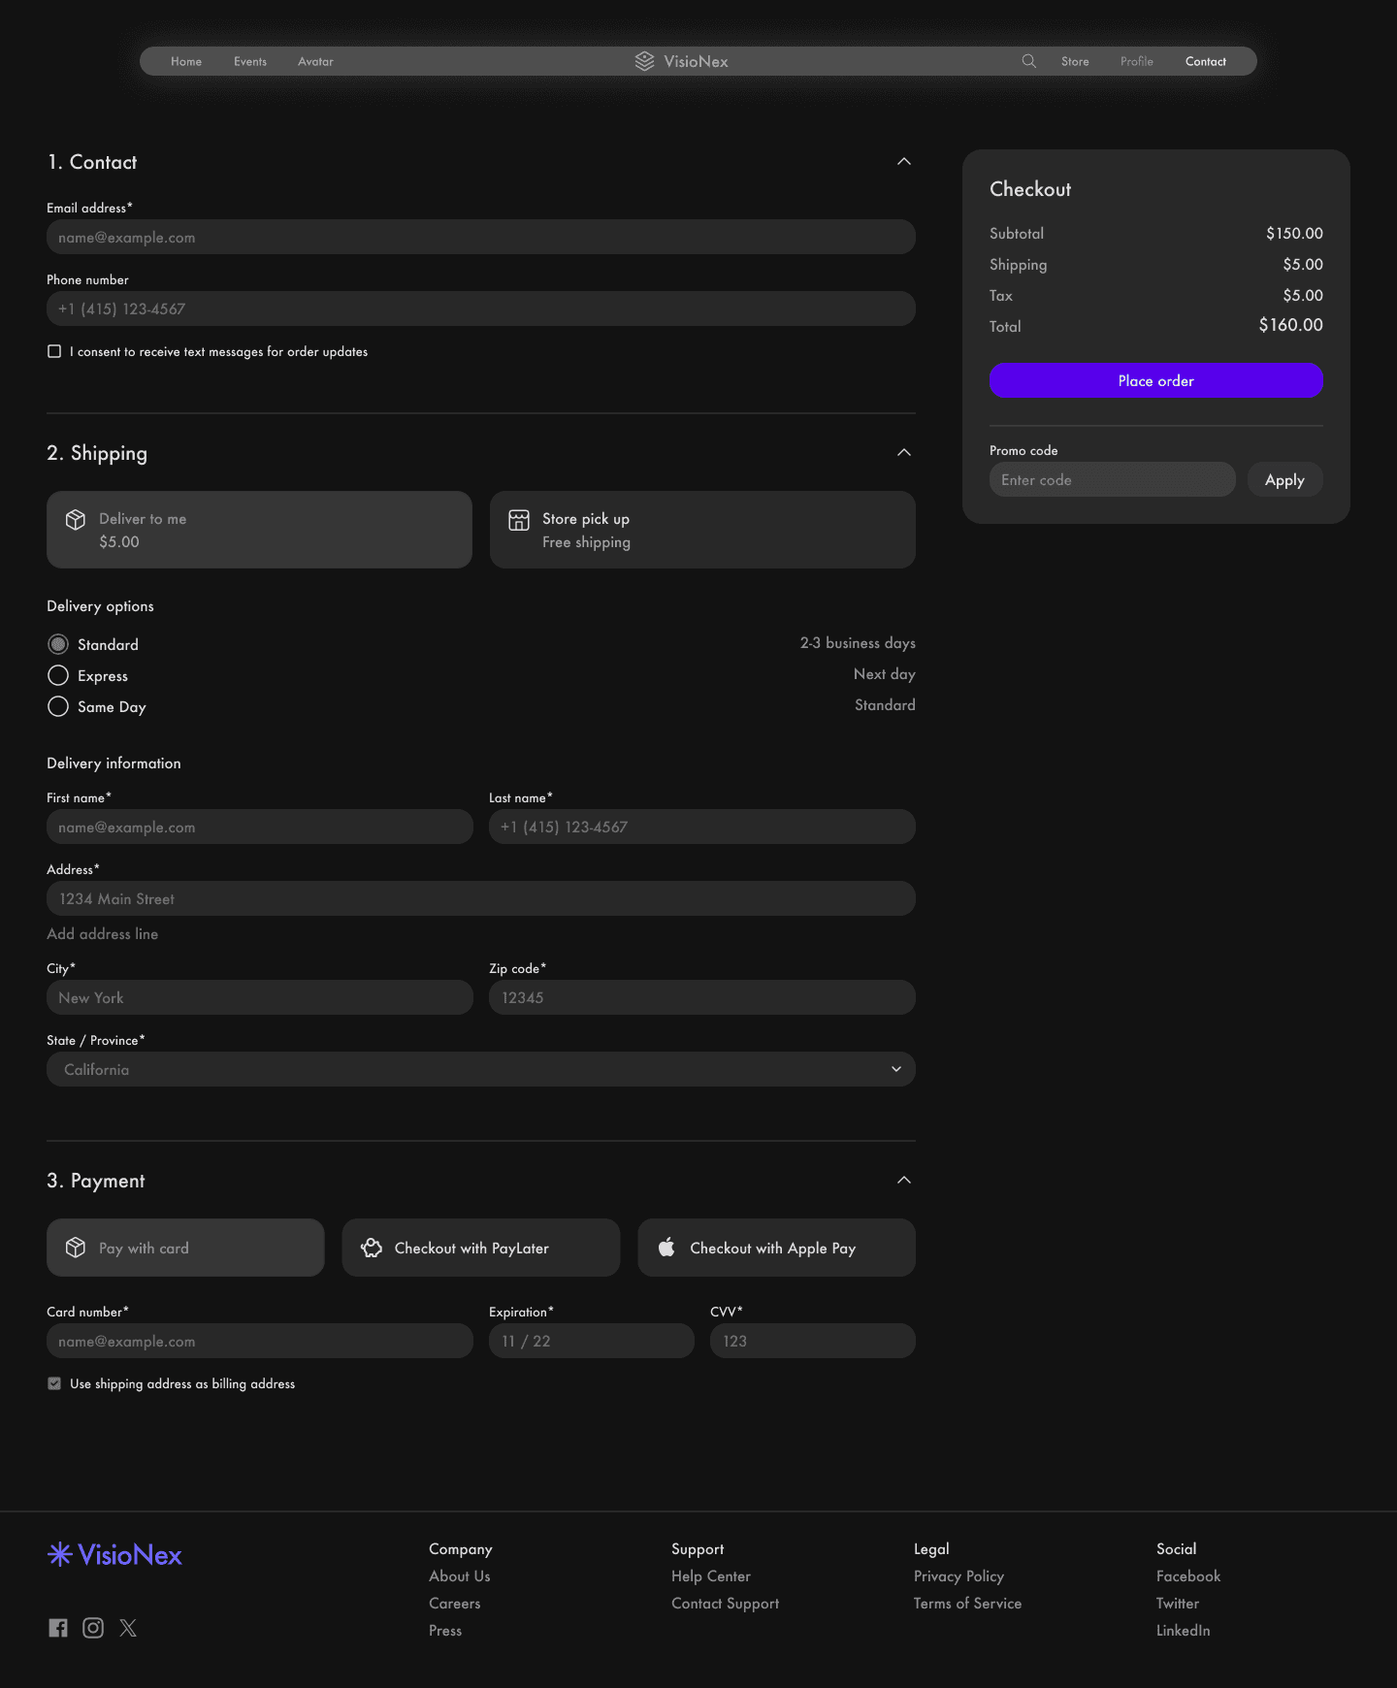
Task: Focus the First name field
Action: pos(260,827)
